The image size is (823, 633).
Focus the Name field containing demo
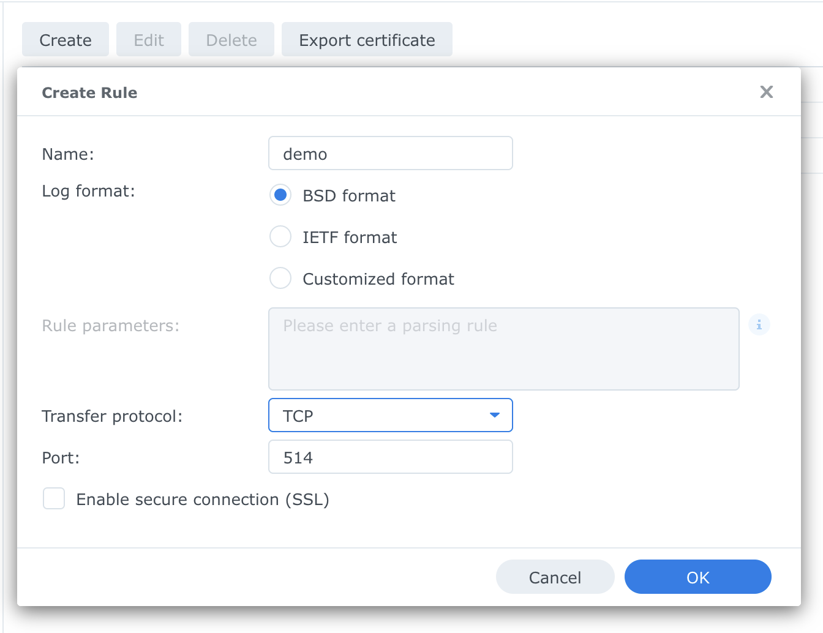tap(390, 154)
